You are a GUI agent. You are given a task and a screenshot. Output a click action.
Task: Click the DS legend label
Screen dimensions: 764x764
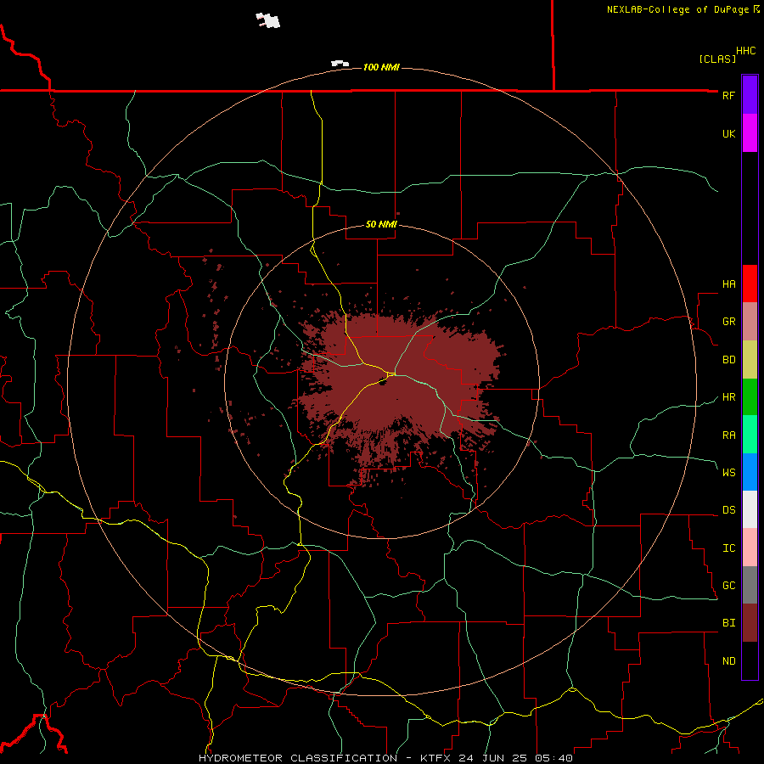728,509
